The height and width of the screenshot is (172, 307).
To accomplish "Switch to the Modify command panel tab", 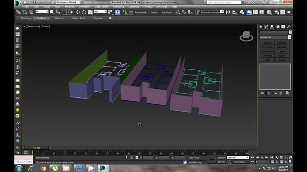I will click(x=267, y=27).
